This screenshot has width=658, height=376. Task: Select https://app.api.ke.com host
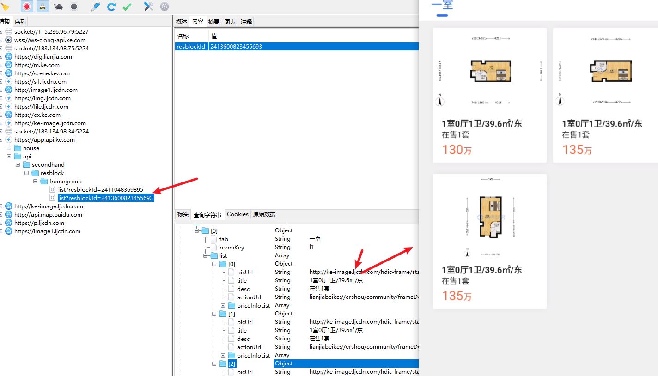click(44, 140)
